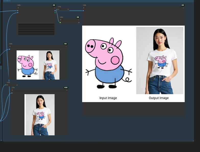This screenshot has height=152, width=200.
Task: Open the #42 node ID badge
Action: tap(54, 5)
